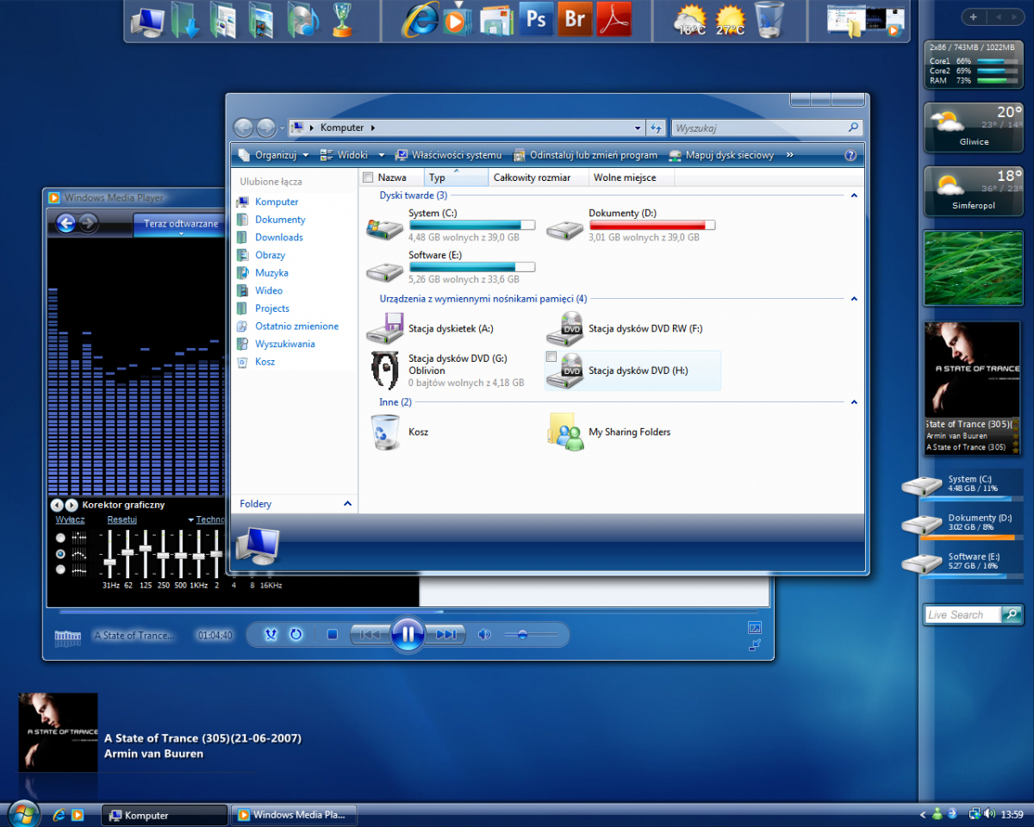Open the Adobe Acrobat dock icon
Viewport: 1034px width, 827px height.
614,19
